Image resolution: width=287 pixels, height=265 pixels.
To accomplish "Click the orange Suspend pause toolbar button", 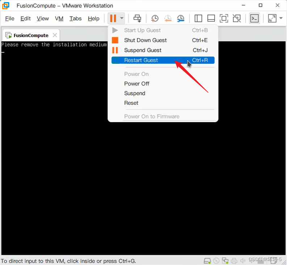I will 113,18.
